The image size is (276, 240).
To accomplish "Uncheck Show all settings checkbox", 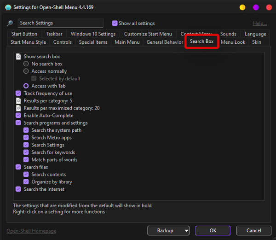I will point(115,23).
